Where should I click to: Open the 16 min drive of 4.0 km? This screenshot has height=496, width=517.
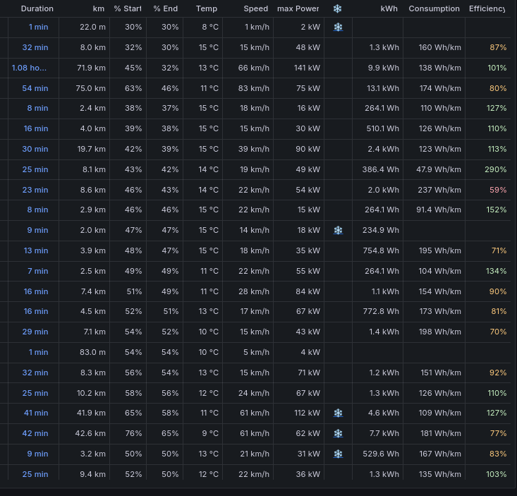[36, 128]
